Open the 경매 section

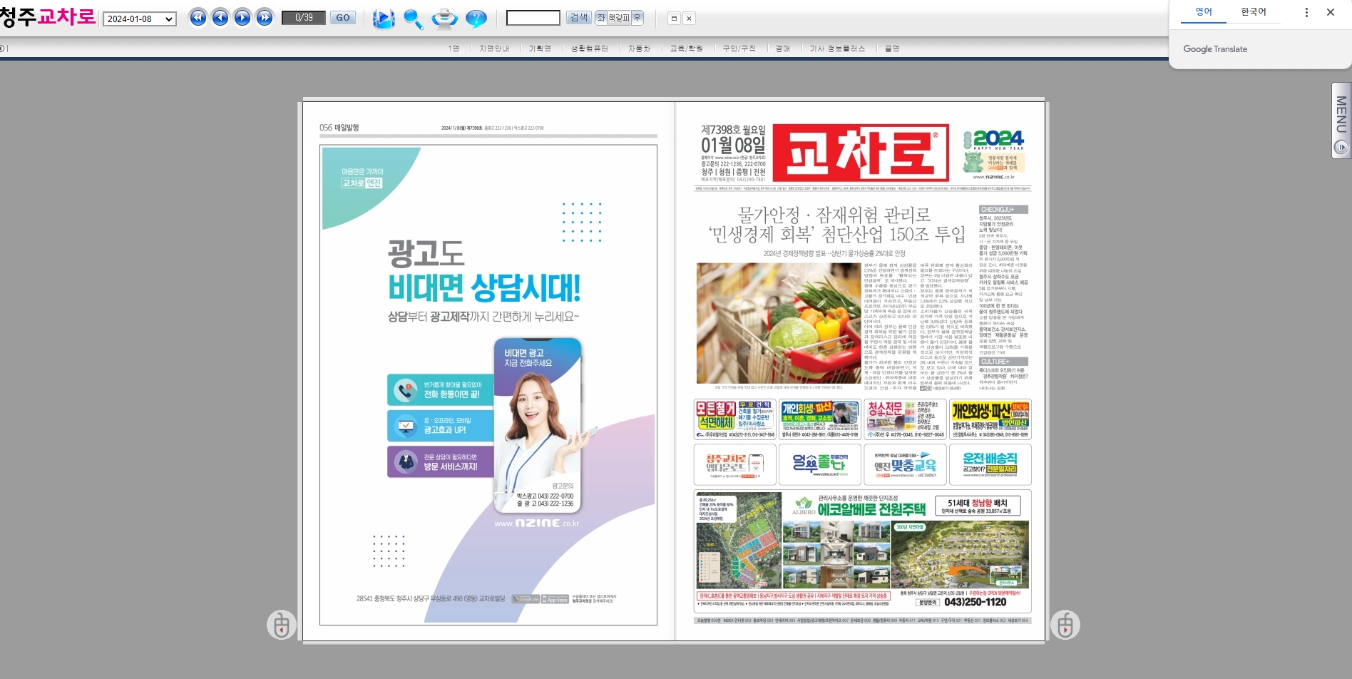tap(783, 48)
